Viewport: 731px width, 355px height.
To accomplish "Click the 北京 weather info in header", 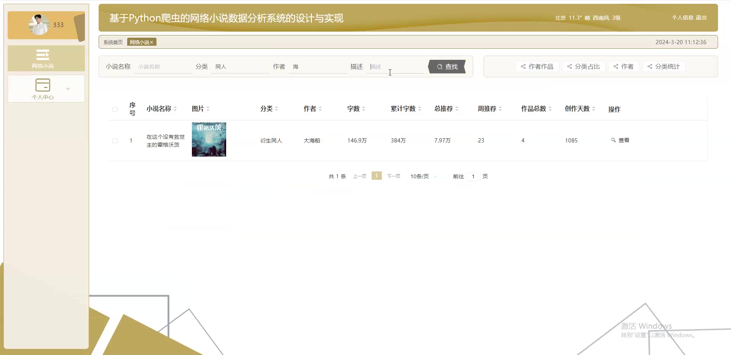I will coord(587,18).
